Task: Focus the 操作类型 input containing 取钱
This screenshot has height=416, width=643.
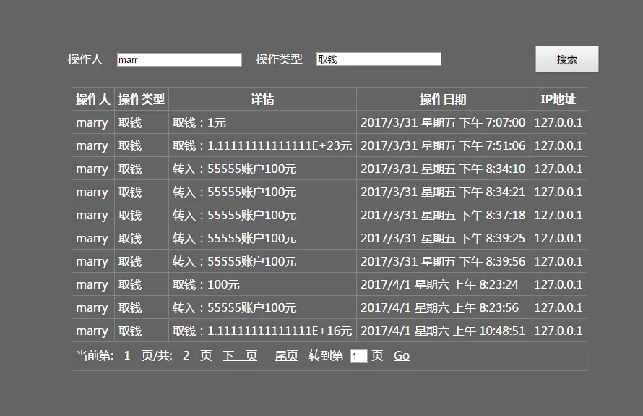Action: coord(379,59)
